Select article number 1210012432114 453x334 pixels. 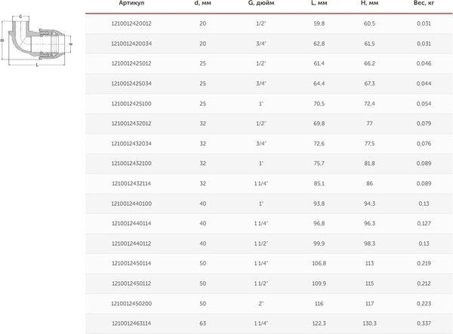[131, 183]
